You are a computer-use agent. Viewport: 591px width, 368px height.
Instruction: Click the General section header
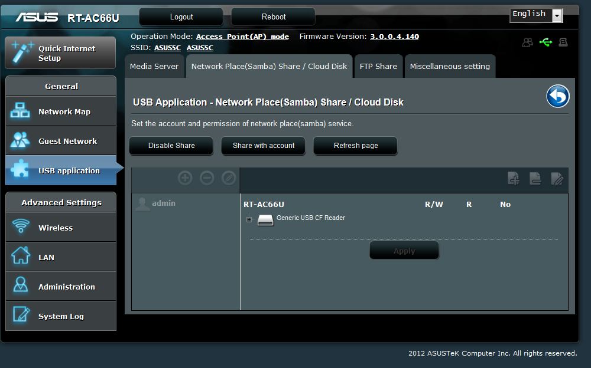pos(61,86)
